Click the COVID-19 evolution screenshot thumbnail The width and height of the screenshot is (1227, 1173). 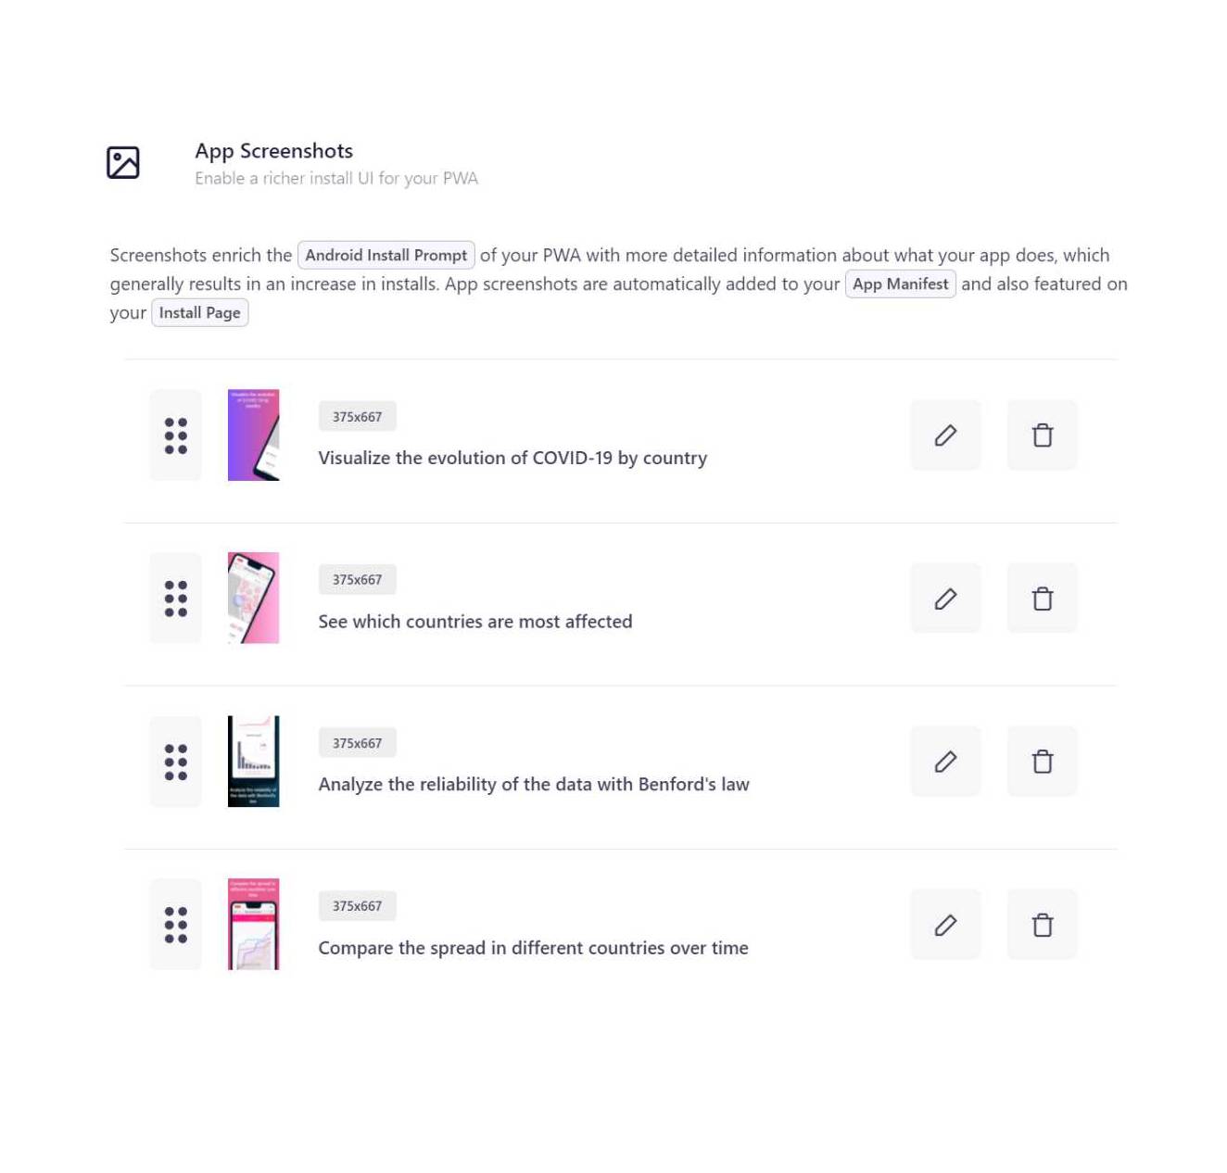254,435
